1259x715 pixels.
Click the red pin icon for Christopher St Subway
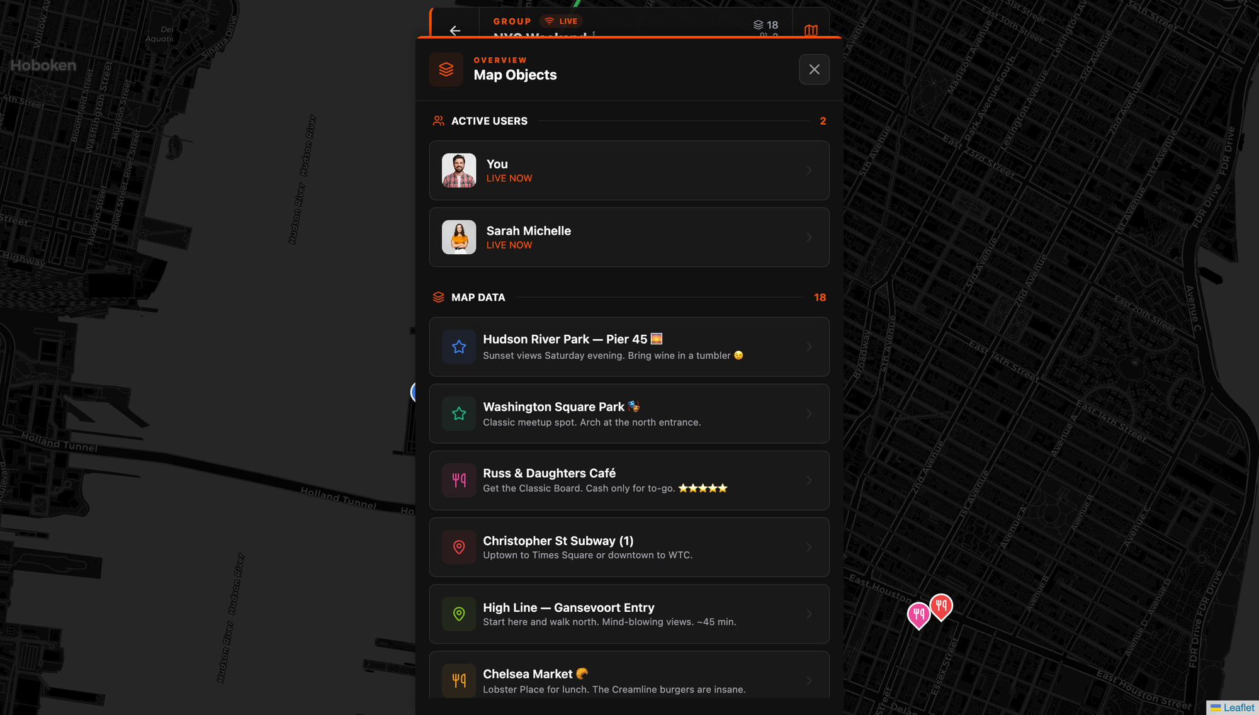459,547
